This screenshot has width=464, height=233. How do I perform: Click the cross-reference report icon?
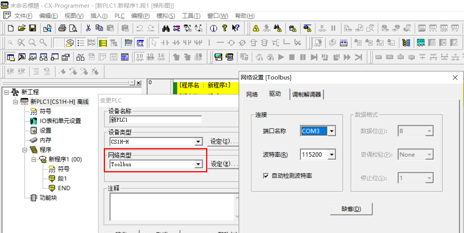[x=80, y=57]
